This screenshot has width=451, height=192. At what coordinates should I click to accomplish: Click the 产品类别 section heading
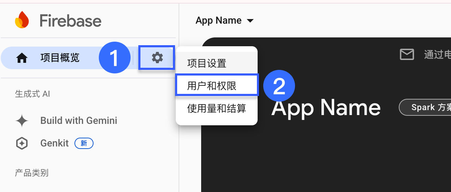click(x=31, y=173)
